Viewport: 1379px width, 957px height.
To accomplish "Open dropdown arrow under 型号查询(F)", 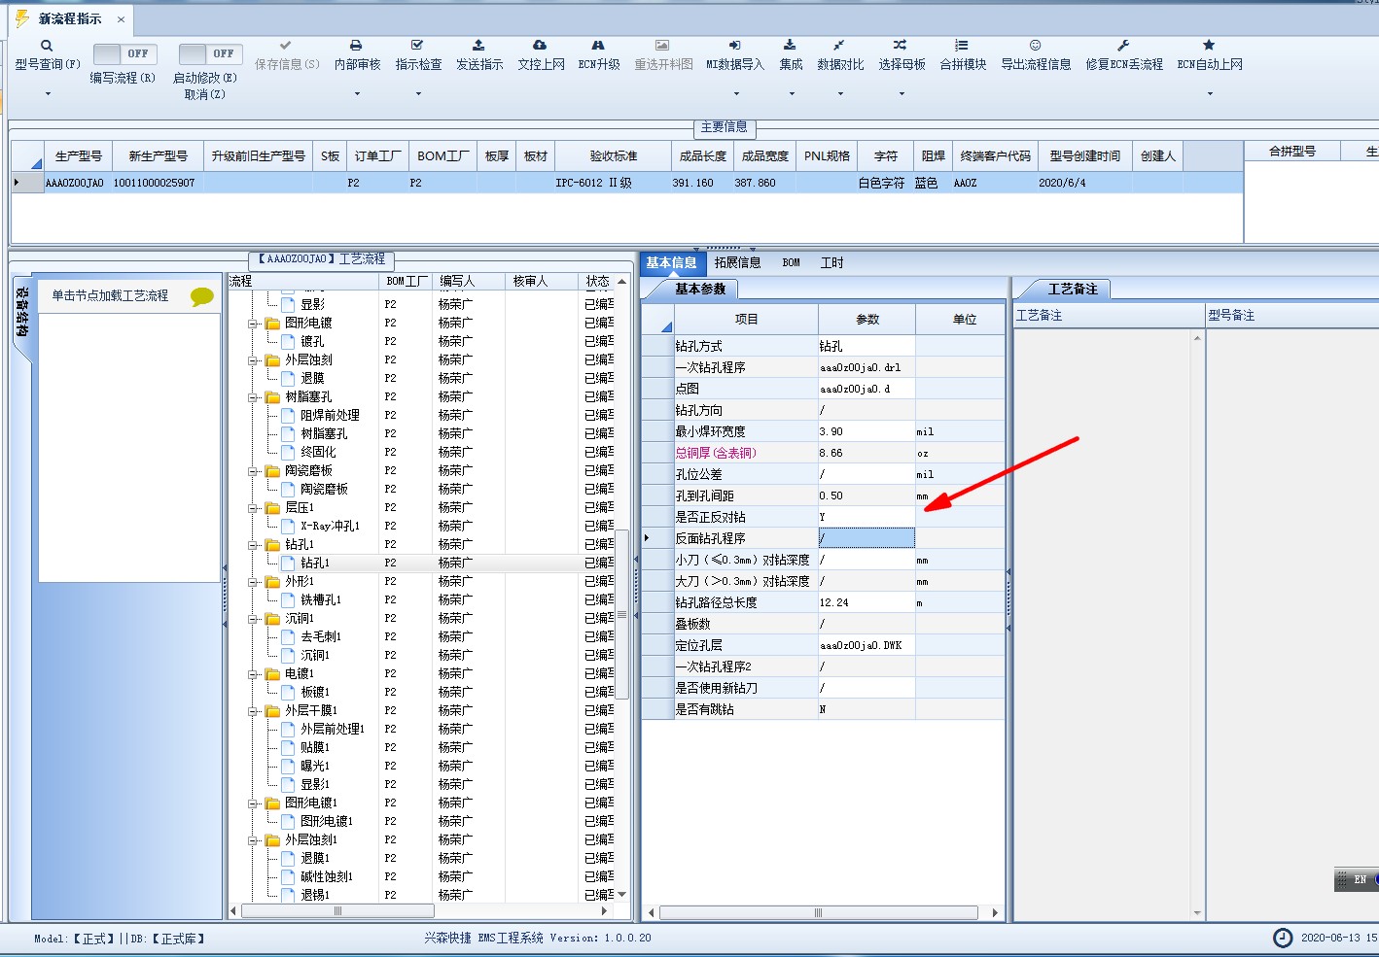I will tap(48, 94).
